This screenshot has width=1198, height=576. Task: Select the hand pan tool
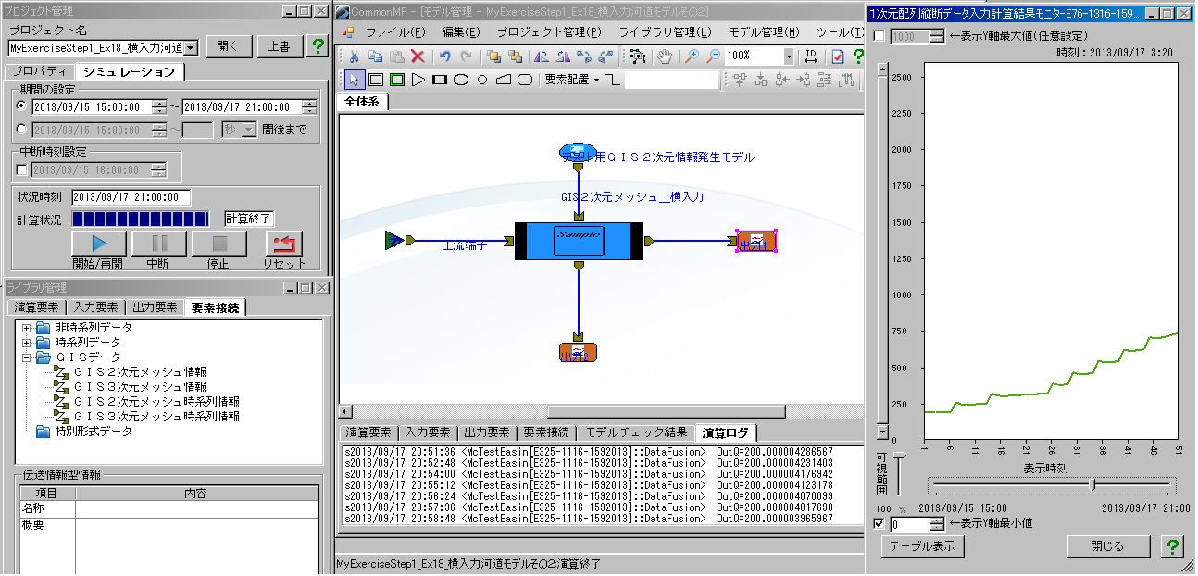coord(664,56)
